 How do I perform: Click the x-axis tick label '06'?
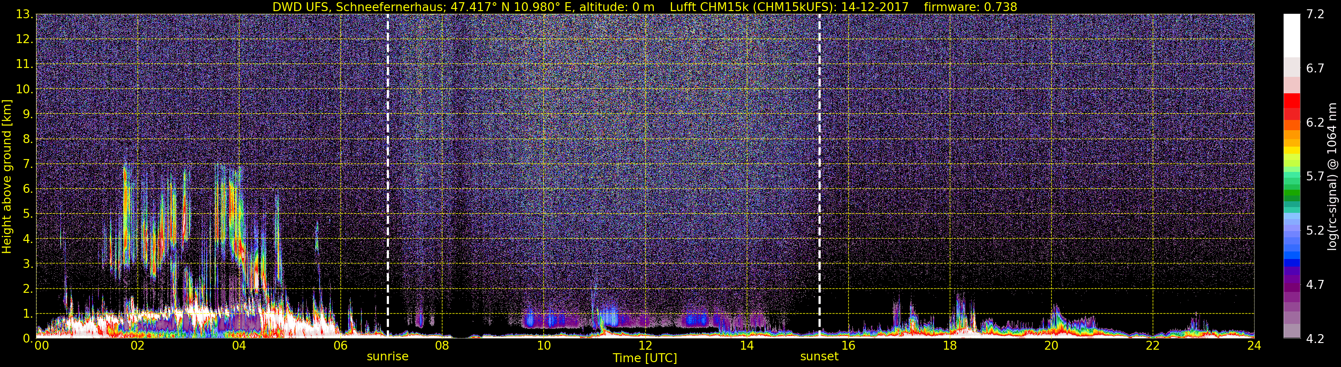340,346
